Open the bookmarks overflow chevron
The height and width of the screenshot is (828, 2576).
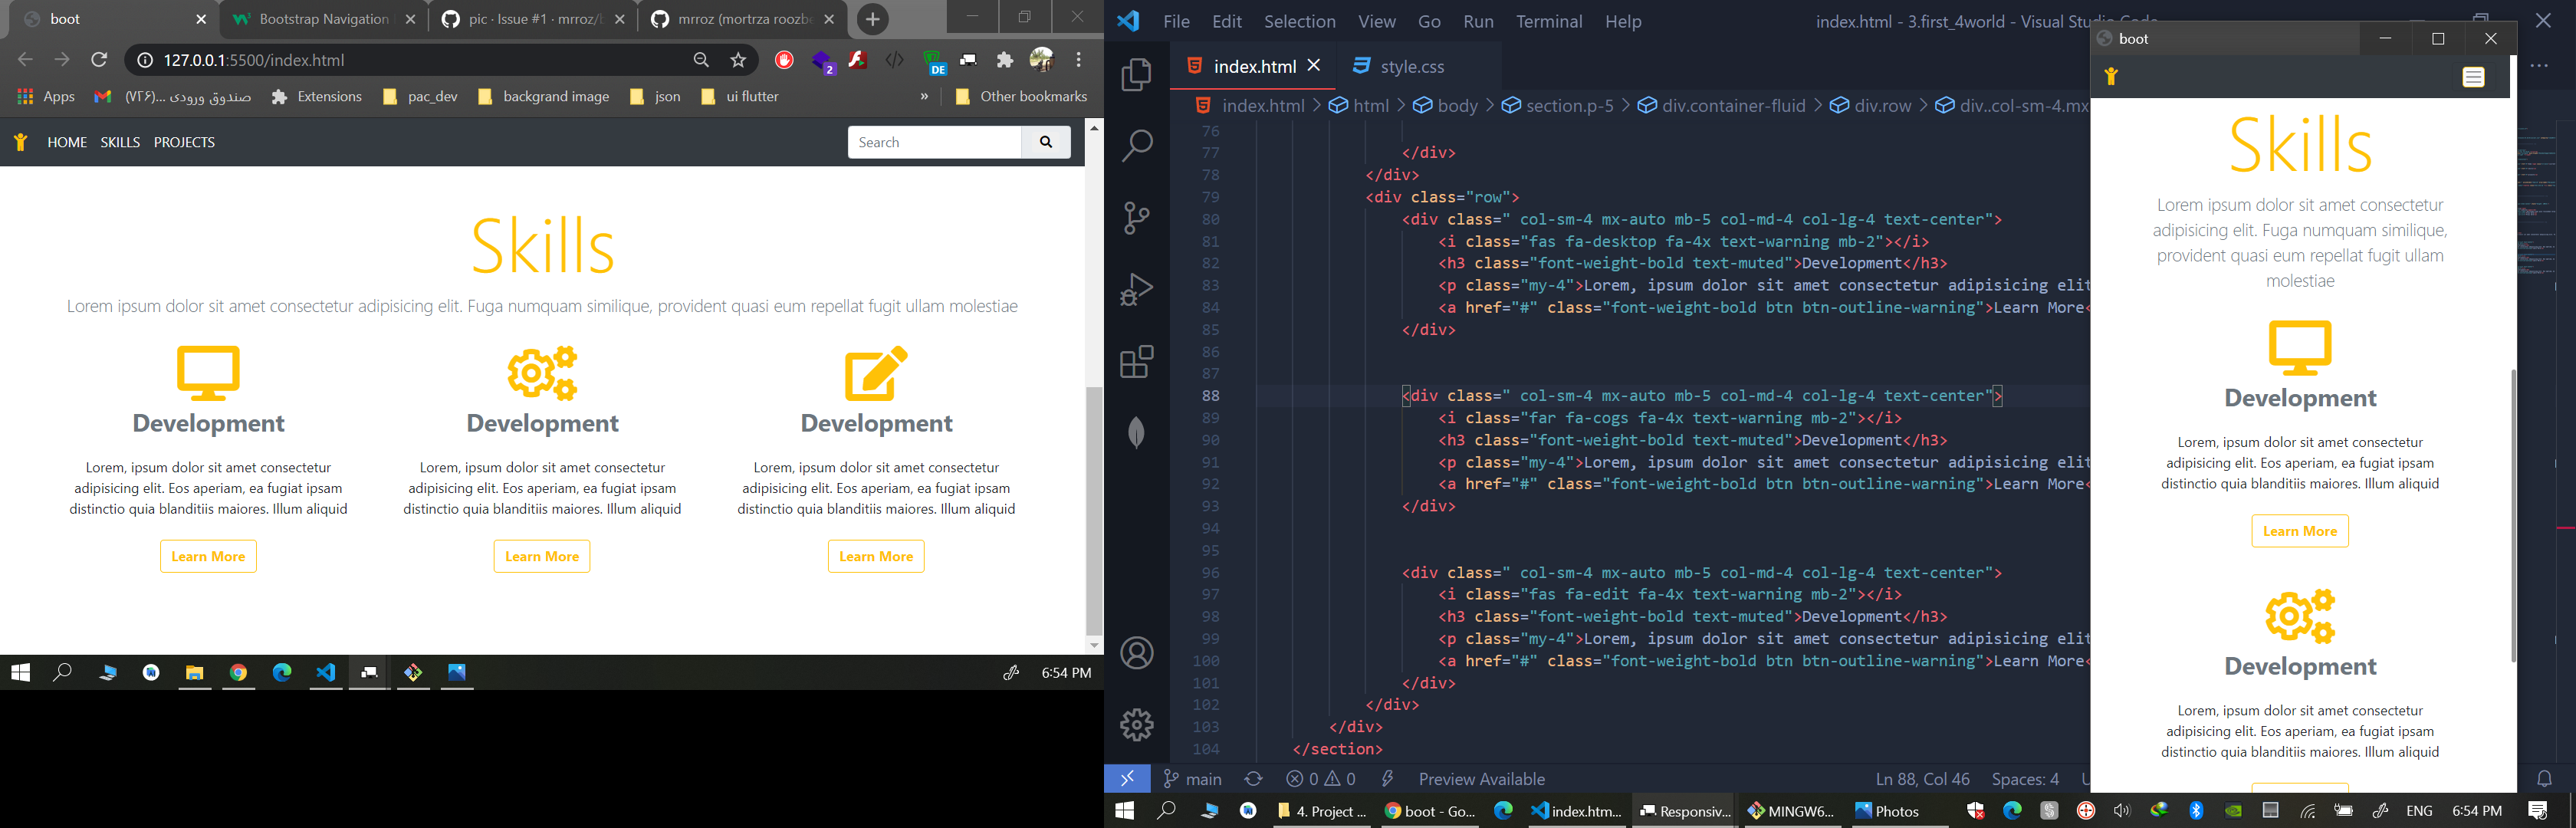tap(923, 96)
